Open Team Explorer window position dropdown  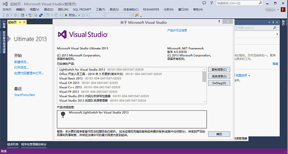(x=269, y=22)
